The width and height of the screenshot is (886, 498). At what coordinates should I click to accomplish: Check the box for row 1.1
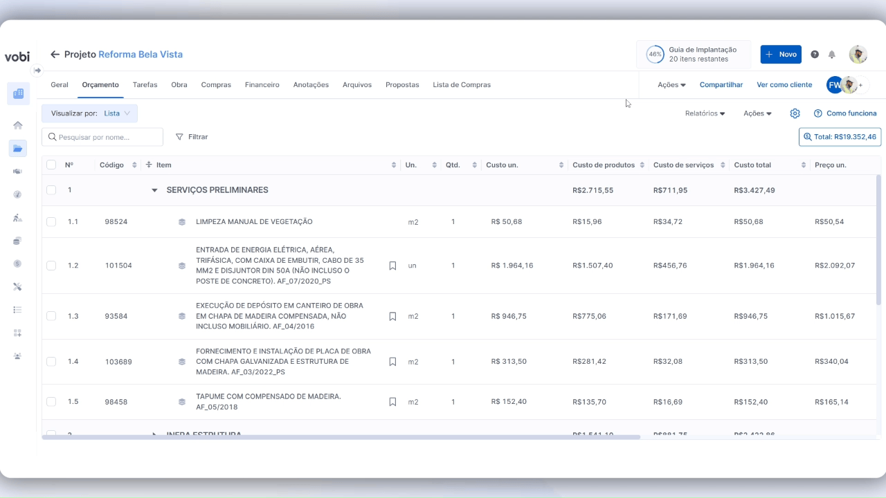(x=51, y=222)
